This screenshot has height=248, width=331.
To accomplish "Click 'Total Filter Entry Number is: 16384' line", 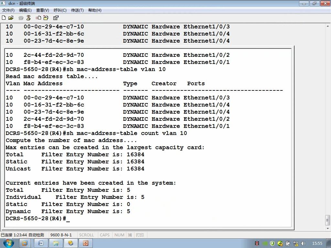I will 75,155.
